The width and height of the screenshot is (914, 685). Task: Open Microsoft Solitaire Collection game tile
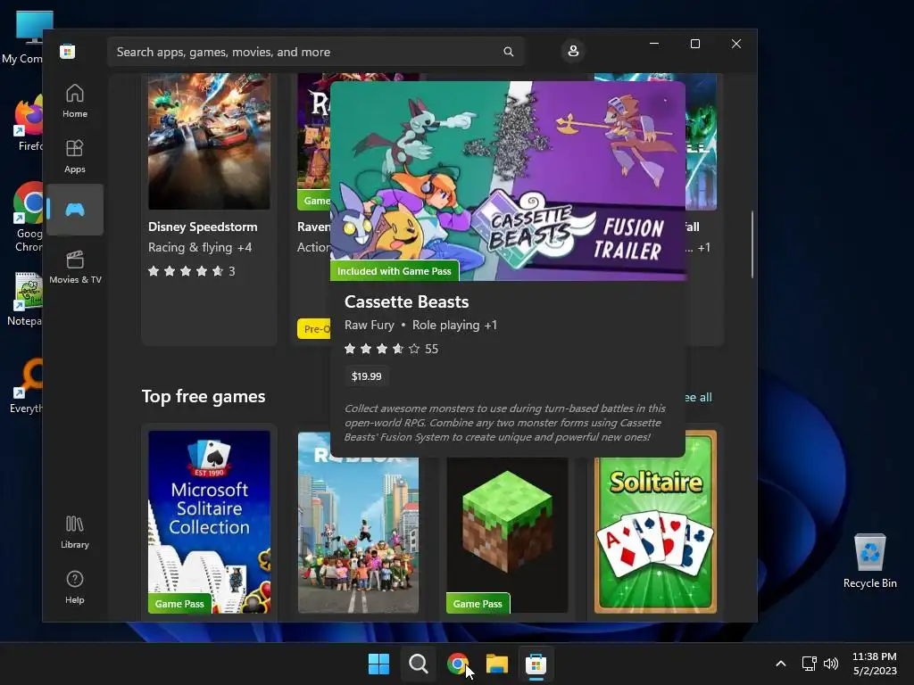tap(209, 522)
